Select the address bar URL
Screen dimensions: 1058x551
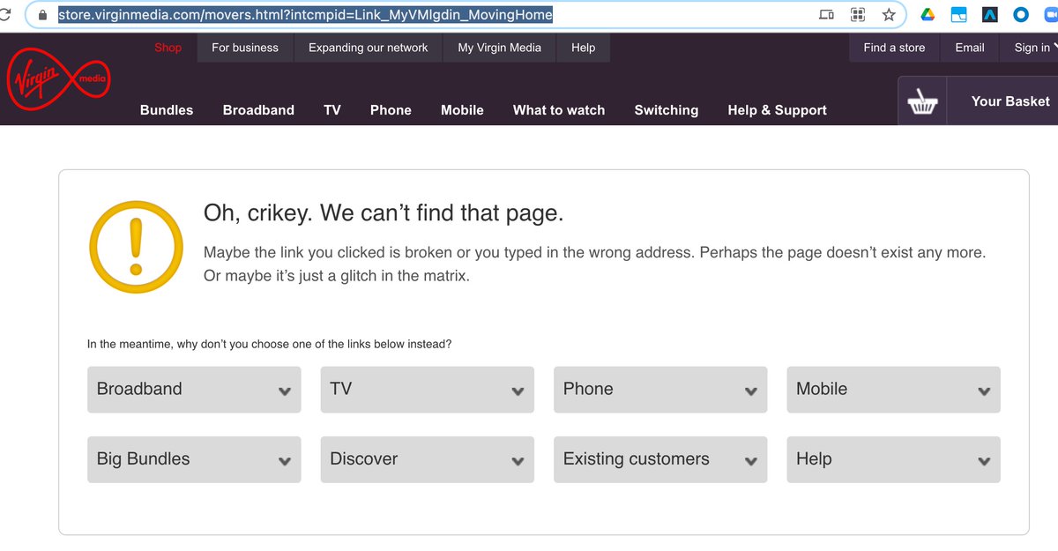pos(305,15)
